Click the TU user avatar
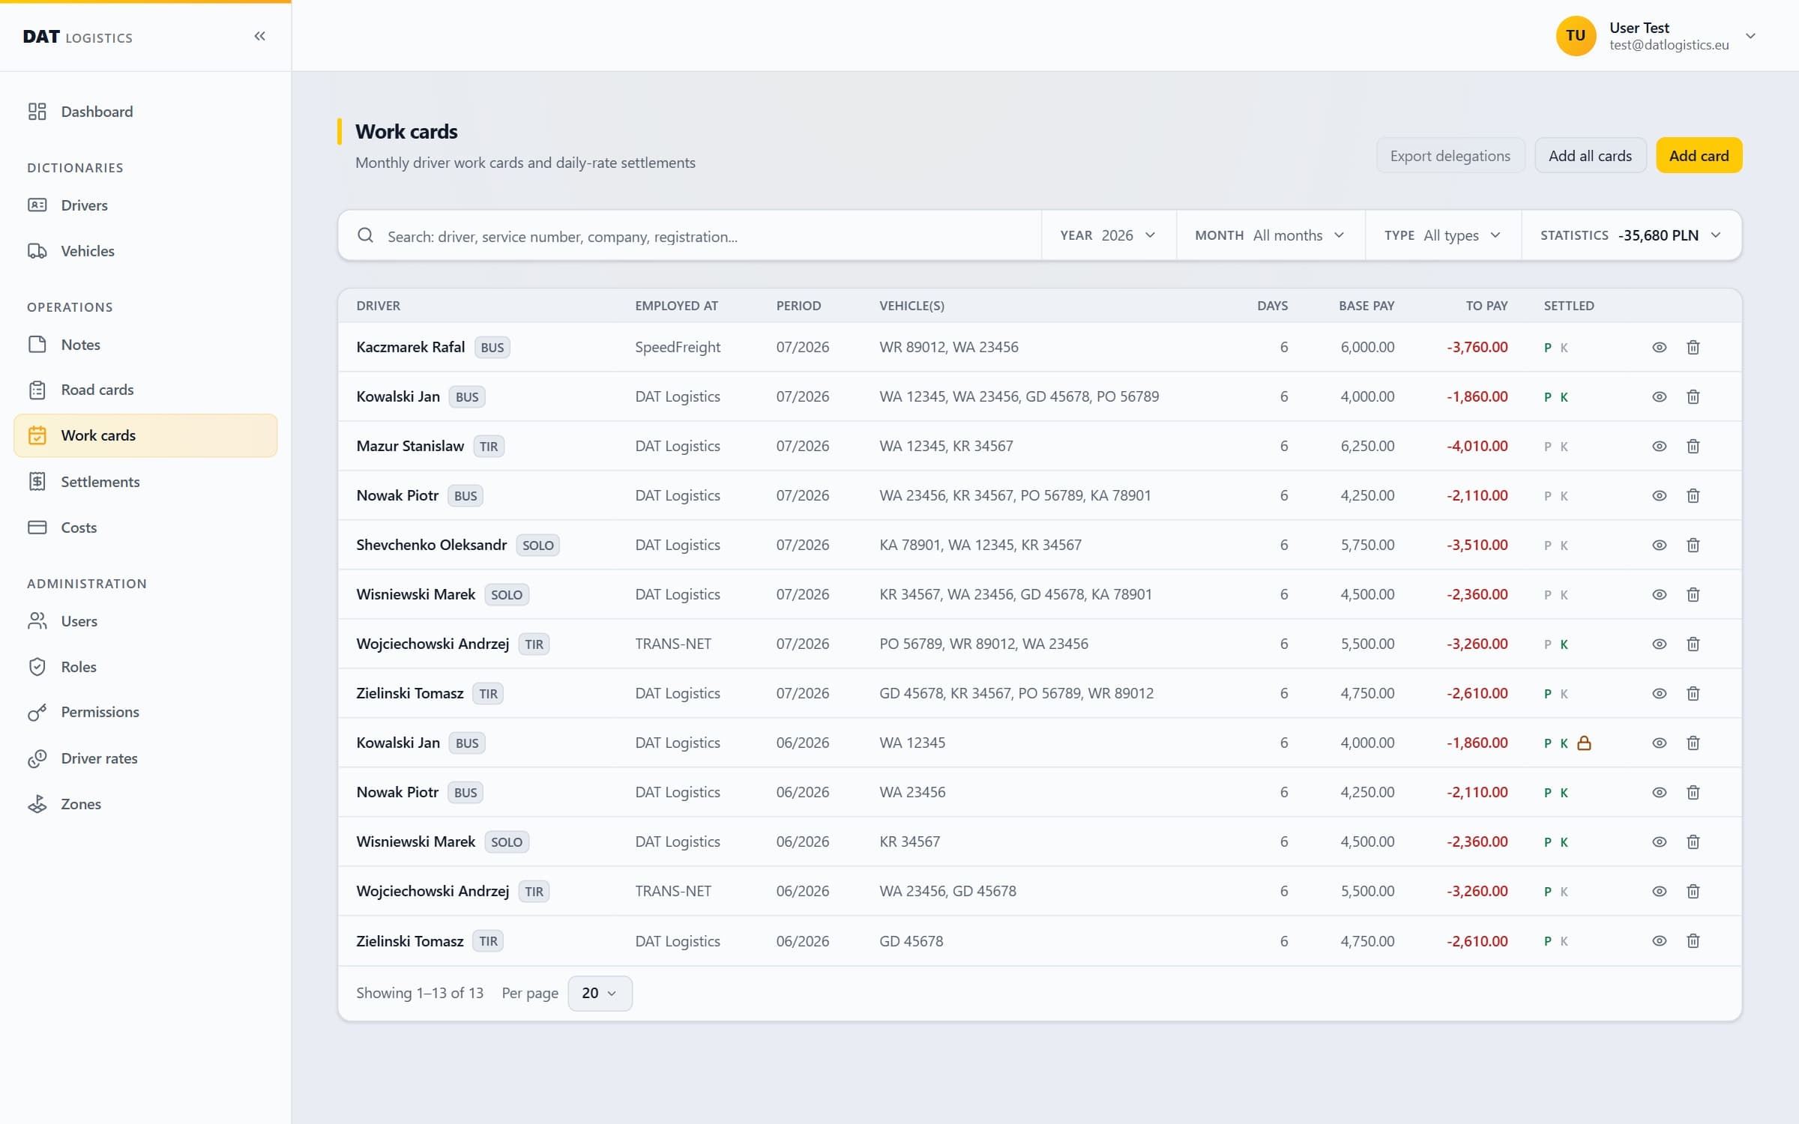Viewport: 1799px width, 1124px height. coord(1576,35)
